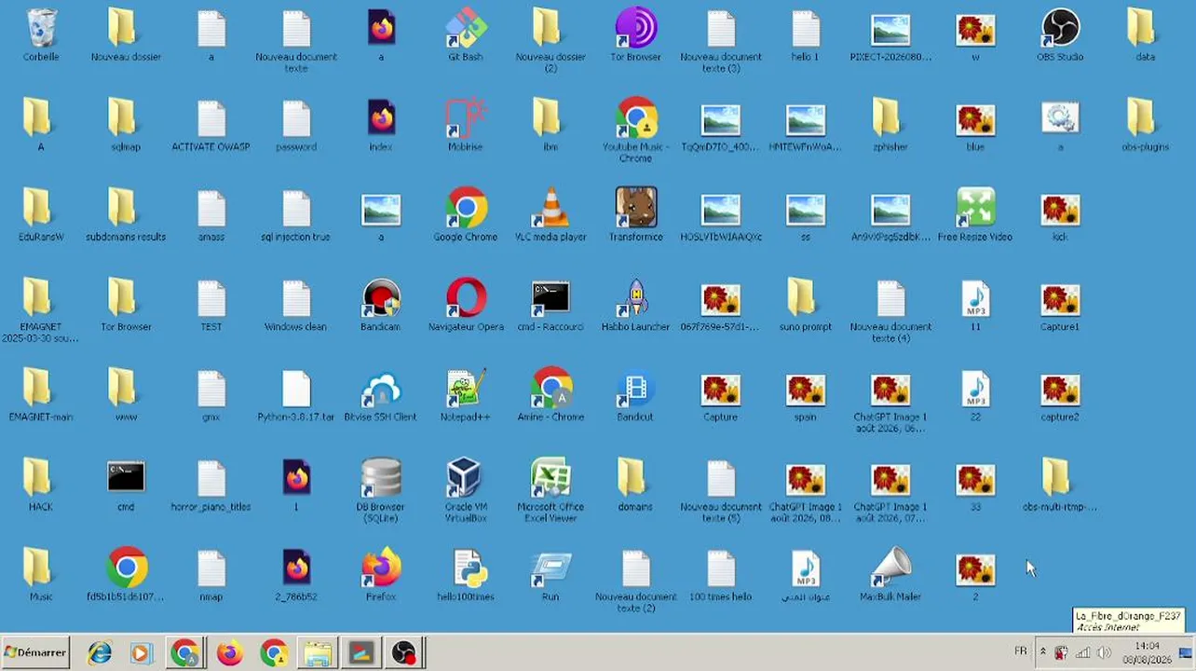The image size is (1196, 671).
Task: Show hidden system tray icons
Action: [x=1042, y=652]
